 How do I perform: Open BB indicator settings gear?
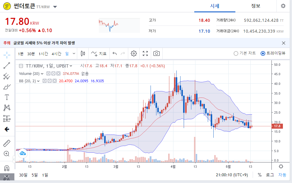point(50,81)
